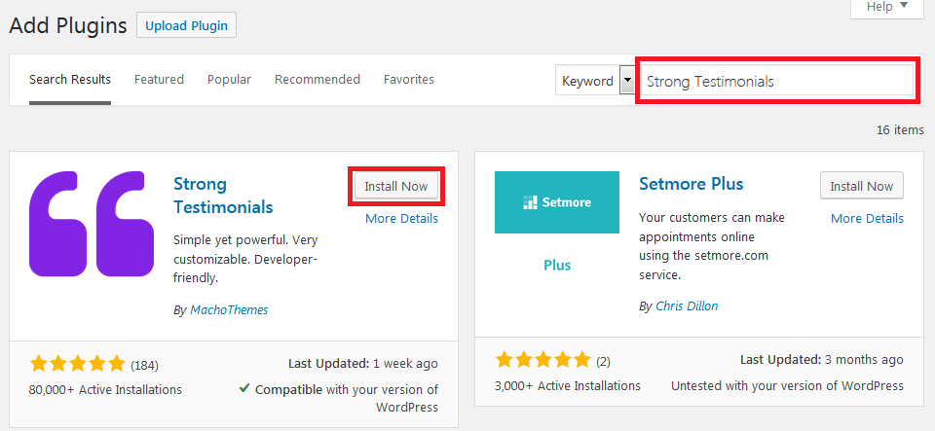Click the Strong Testimonials five-star rating

[78, 365]
